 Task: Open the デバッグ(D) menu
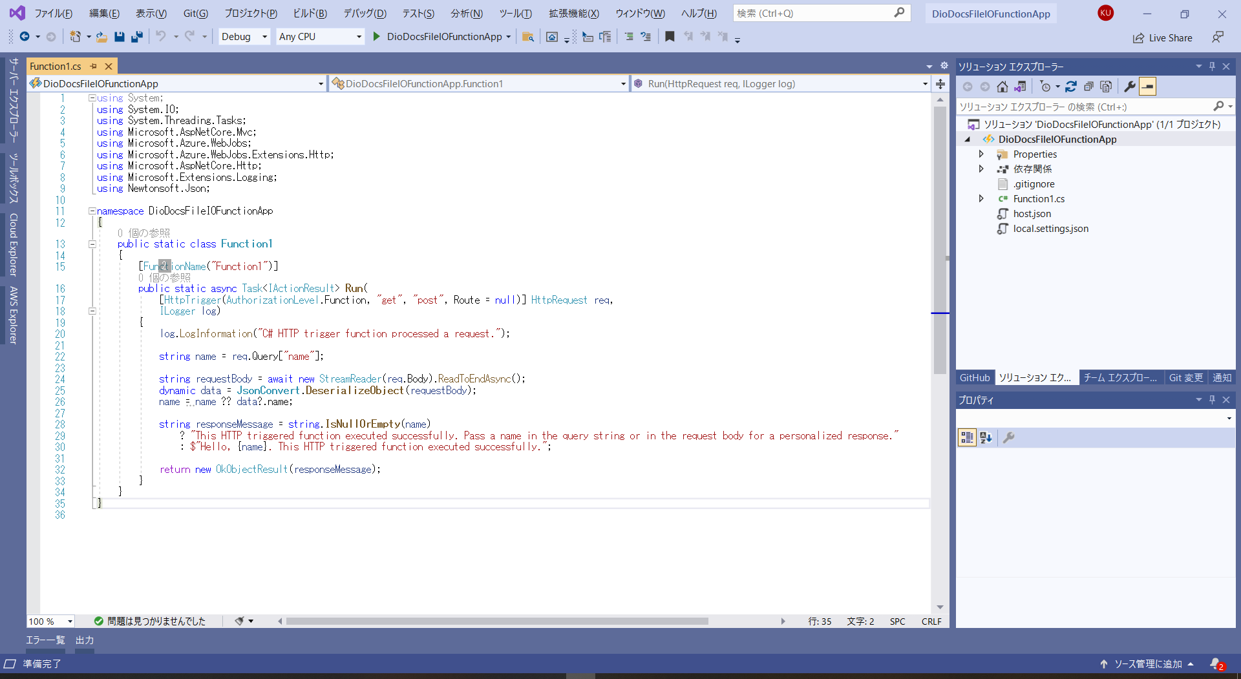pos(365,13)
